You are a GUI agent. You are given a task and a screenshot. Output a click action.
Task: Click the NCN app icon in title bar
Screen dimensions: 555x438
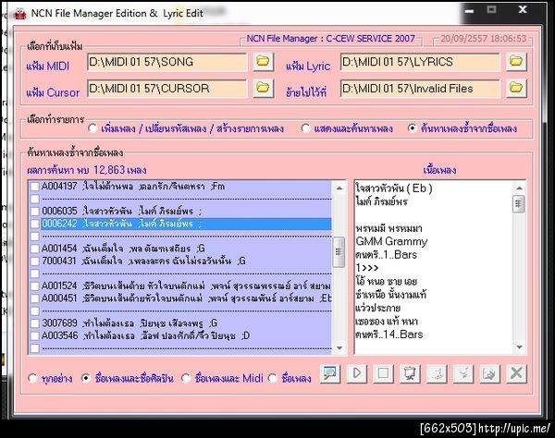point(20,14)
